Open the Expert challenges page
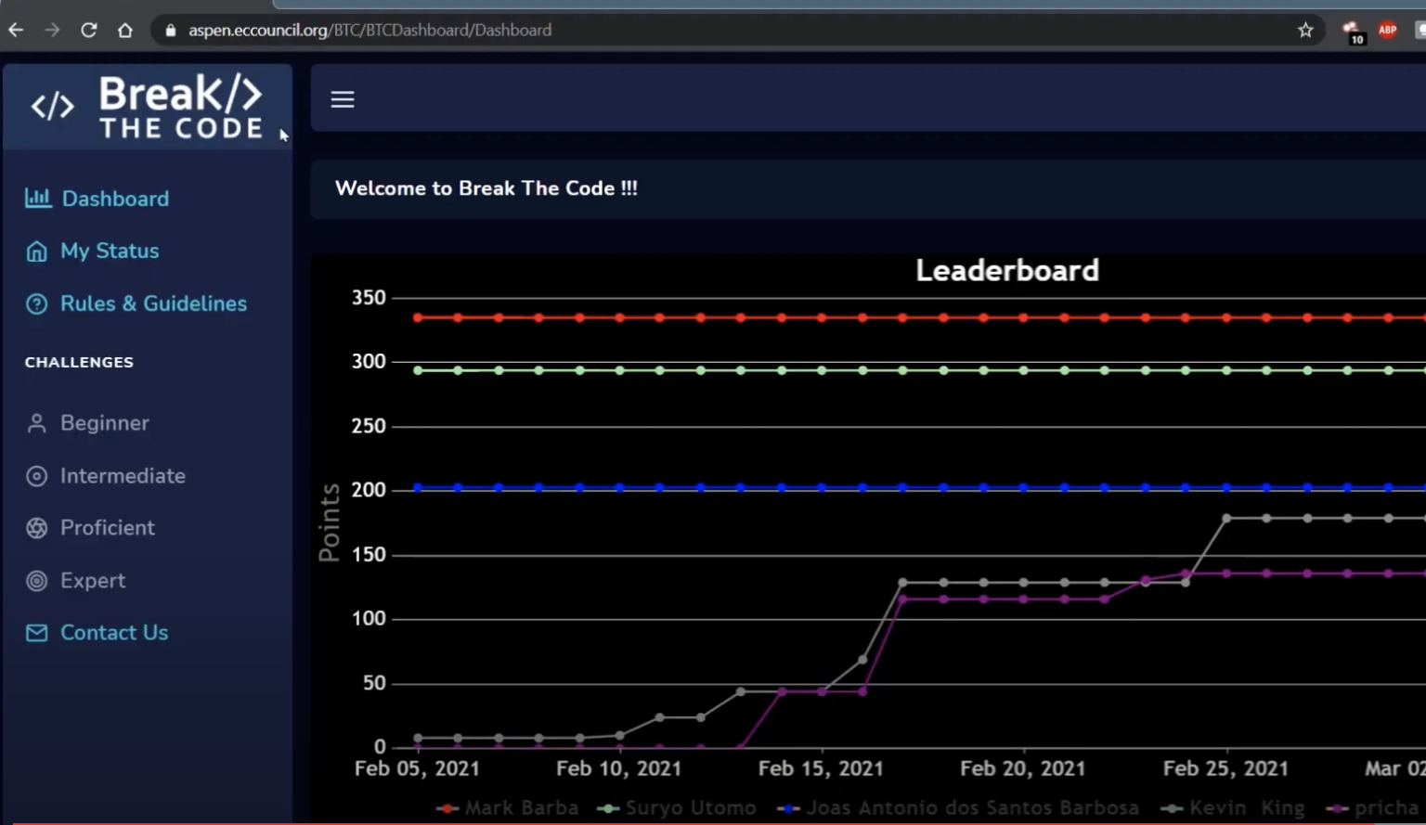The height and width of the screenshot is (825, 1426). (x=93, y=581)
